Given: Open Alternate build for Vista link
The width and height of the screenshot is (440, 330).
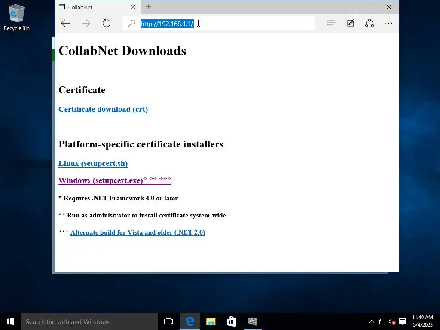Looking at the screenshot, I should click(138, 232).
